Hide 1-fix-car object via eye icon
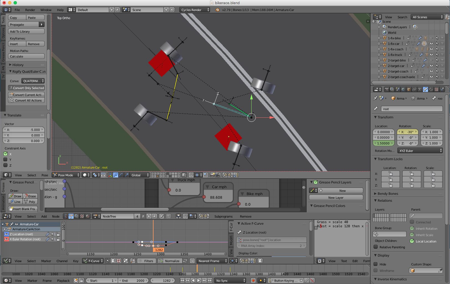The height and width of the screenshot is (284, 450). pos(431,44)
